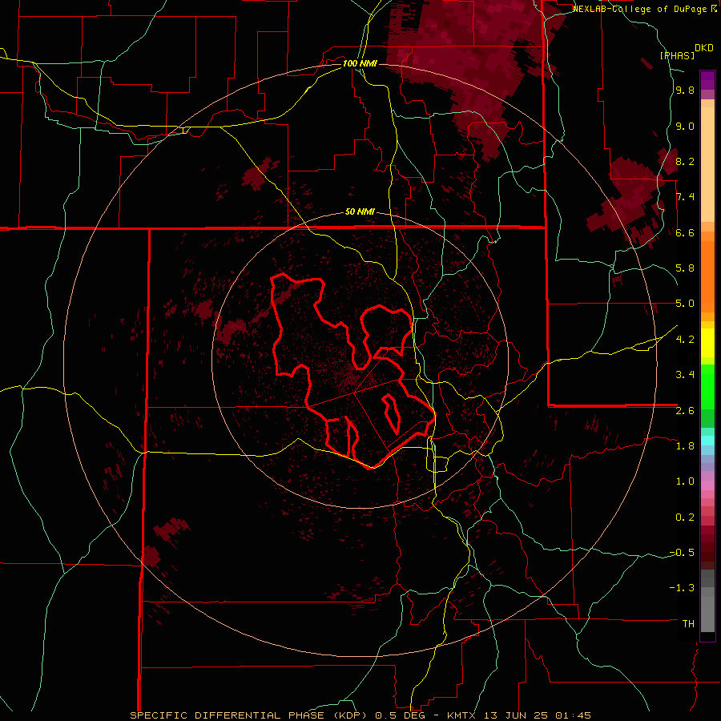Click the 9.0 value on color scale
Screen dimensions: 721x721
[x=685, y=127]
